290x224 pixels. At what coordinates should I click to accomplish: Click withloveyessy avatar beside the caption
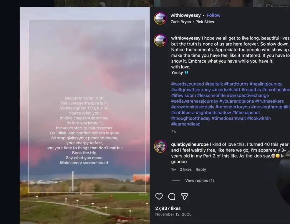[x=160, y=40]
